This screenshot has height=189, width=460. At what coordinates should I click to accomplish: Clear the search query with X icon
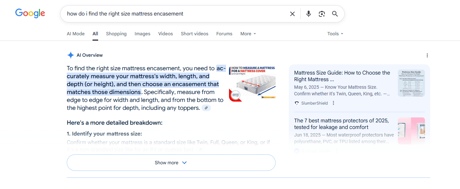click(x=292, y=14)
